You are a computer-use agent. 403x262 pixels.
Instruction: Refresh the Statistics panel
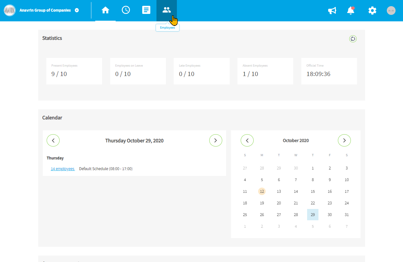[x=353, y=39]
